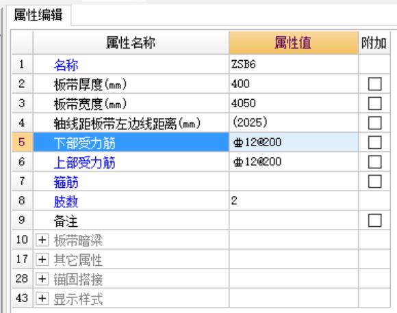Select the 板带厚度(mm) property label

click(x=90, y=85)
